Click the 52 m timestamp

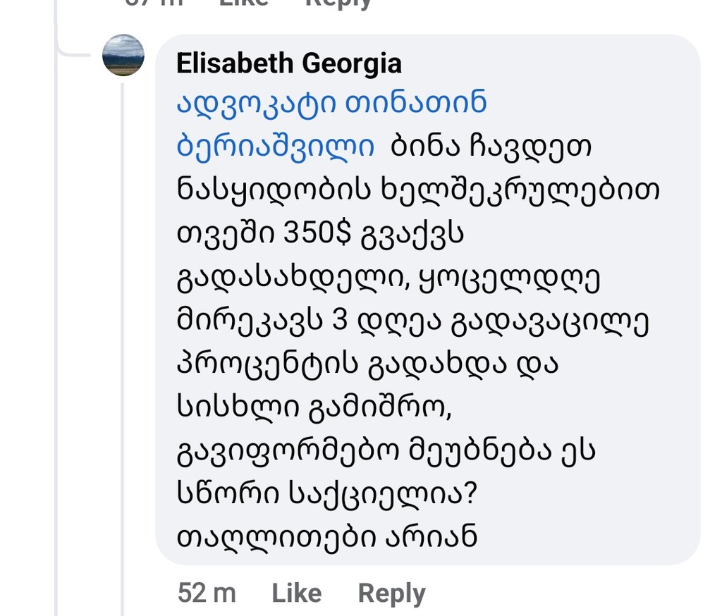207,593
